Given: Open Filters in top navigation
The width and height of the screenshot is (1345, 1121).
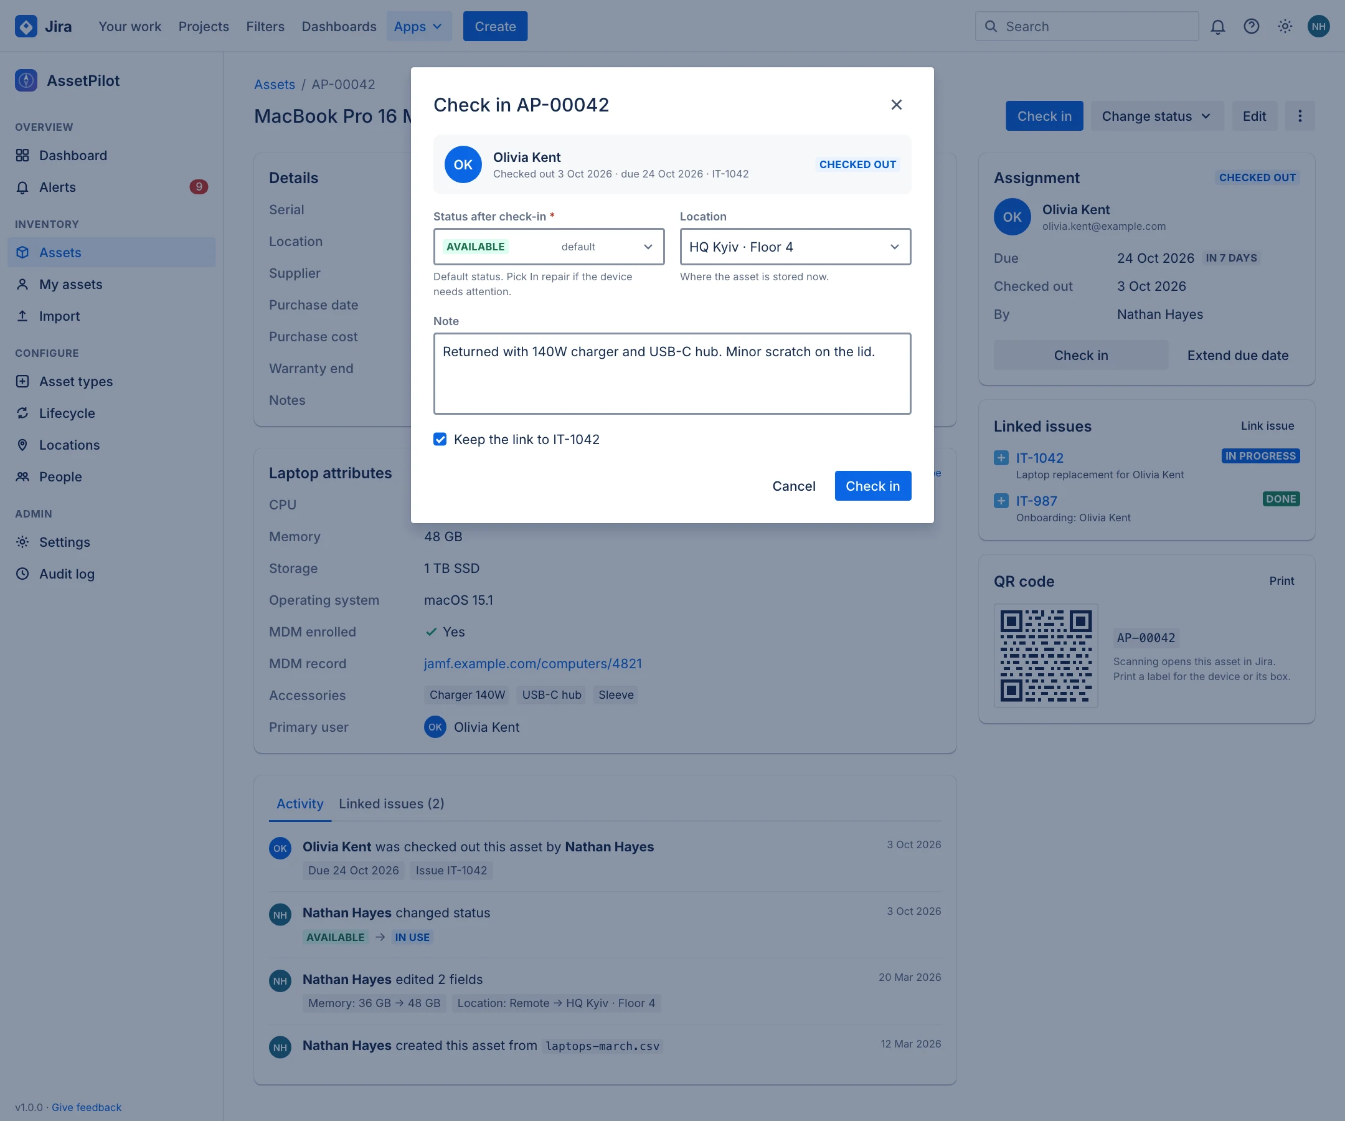Looking at the screenshot, I should tap(265, 26).
